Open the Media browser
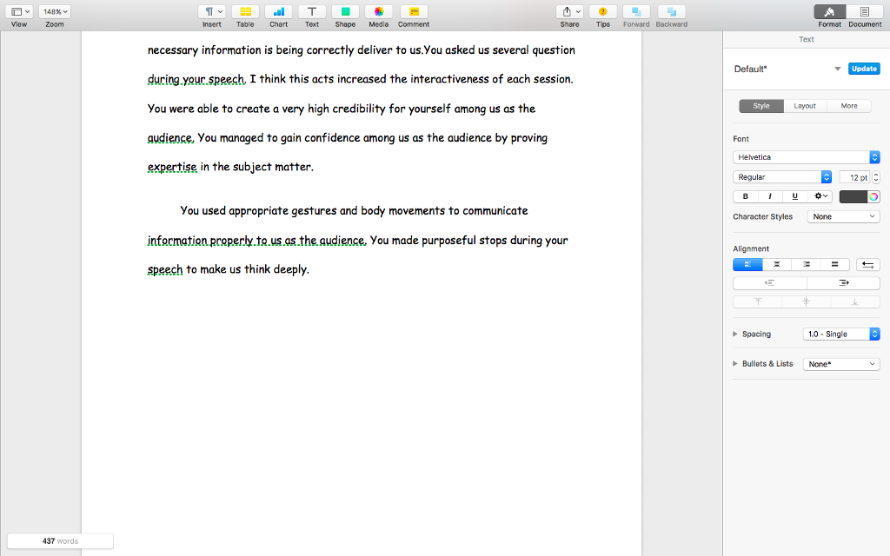890x556 pixels. coord(378,12)
